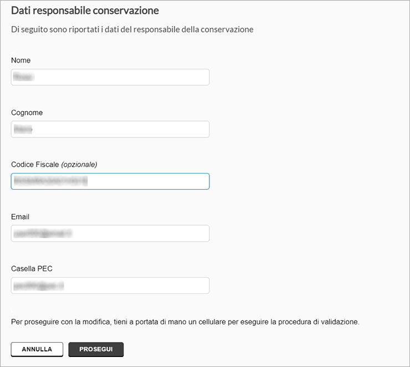This screenshot has height=367, width=410.
Task: Click the blurred email address text
Action: [x=43, y=233]
